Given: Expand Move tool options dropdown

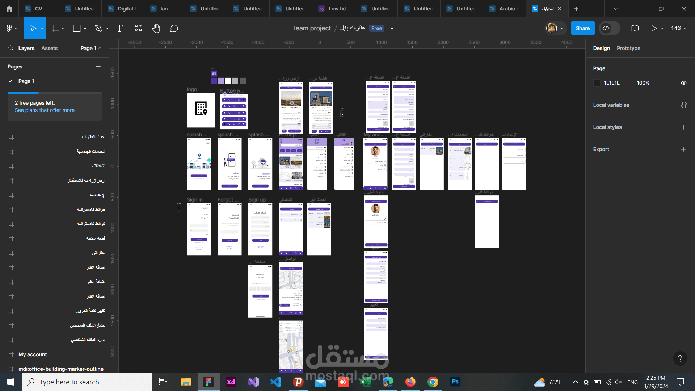Looking at the screenshot, I should click(42, 28).
